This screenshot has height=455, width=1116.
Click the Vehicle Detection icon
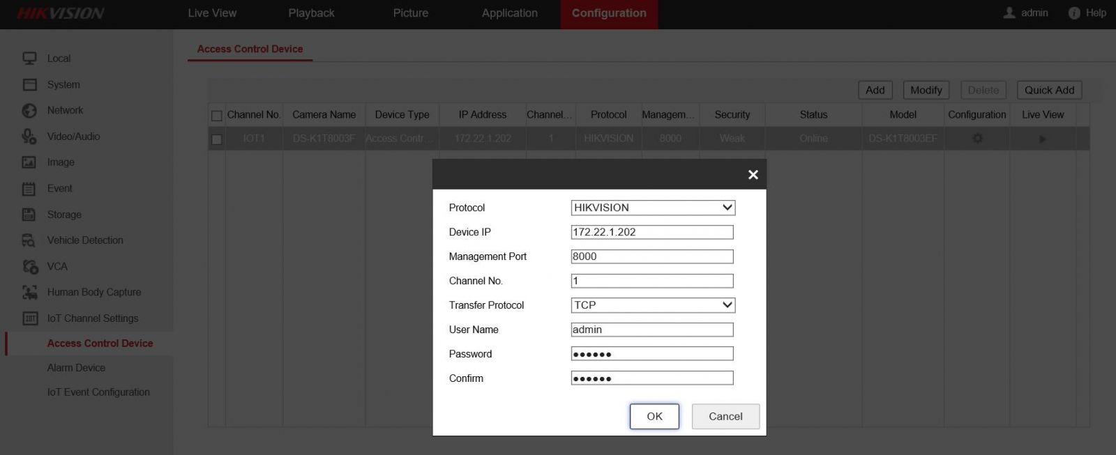click(x=29, y=240)
